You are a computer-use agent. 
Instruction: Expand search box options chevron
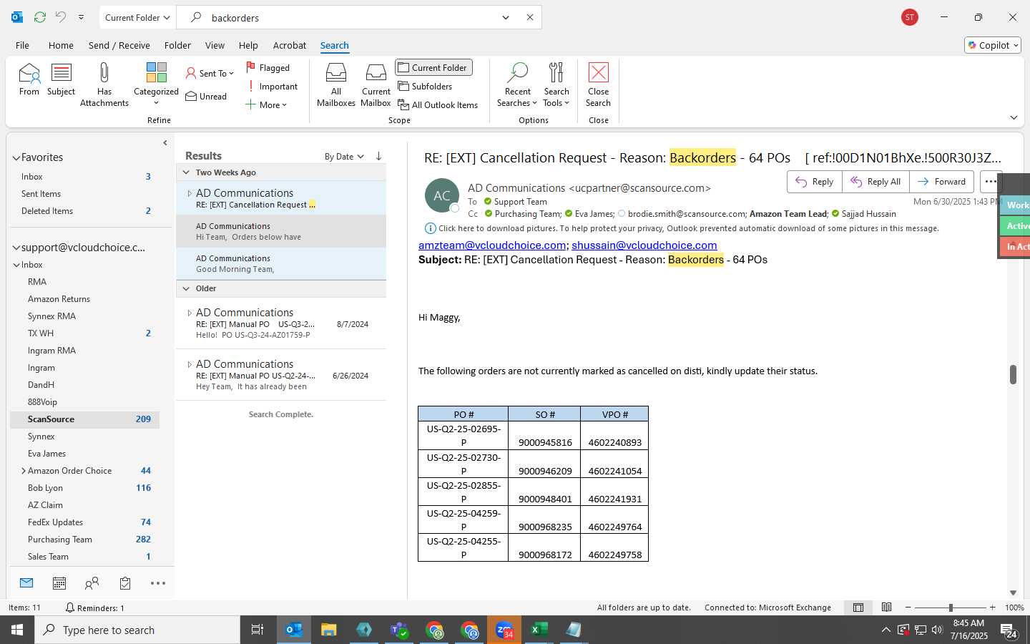(x=506, y=17)
